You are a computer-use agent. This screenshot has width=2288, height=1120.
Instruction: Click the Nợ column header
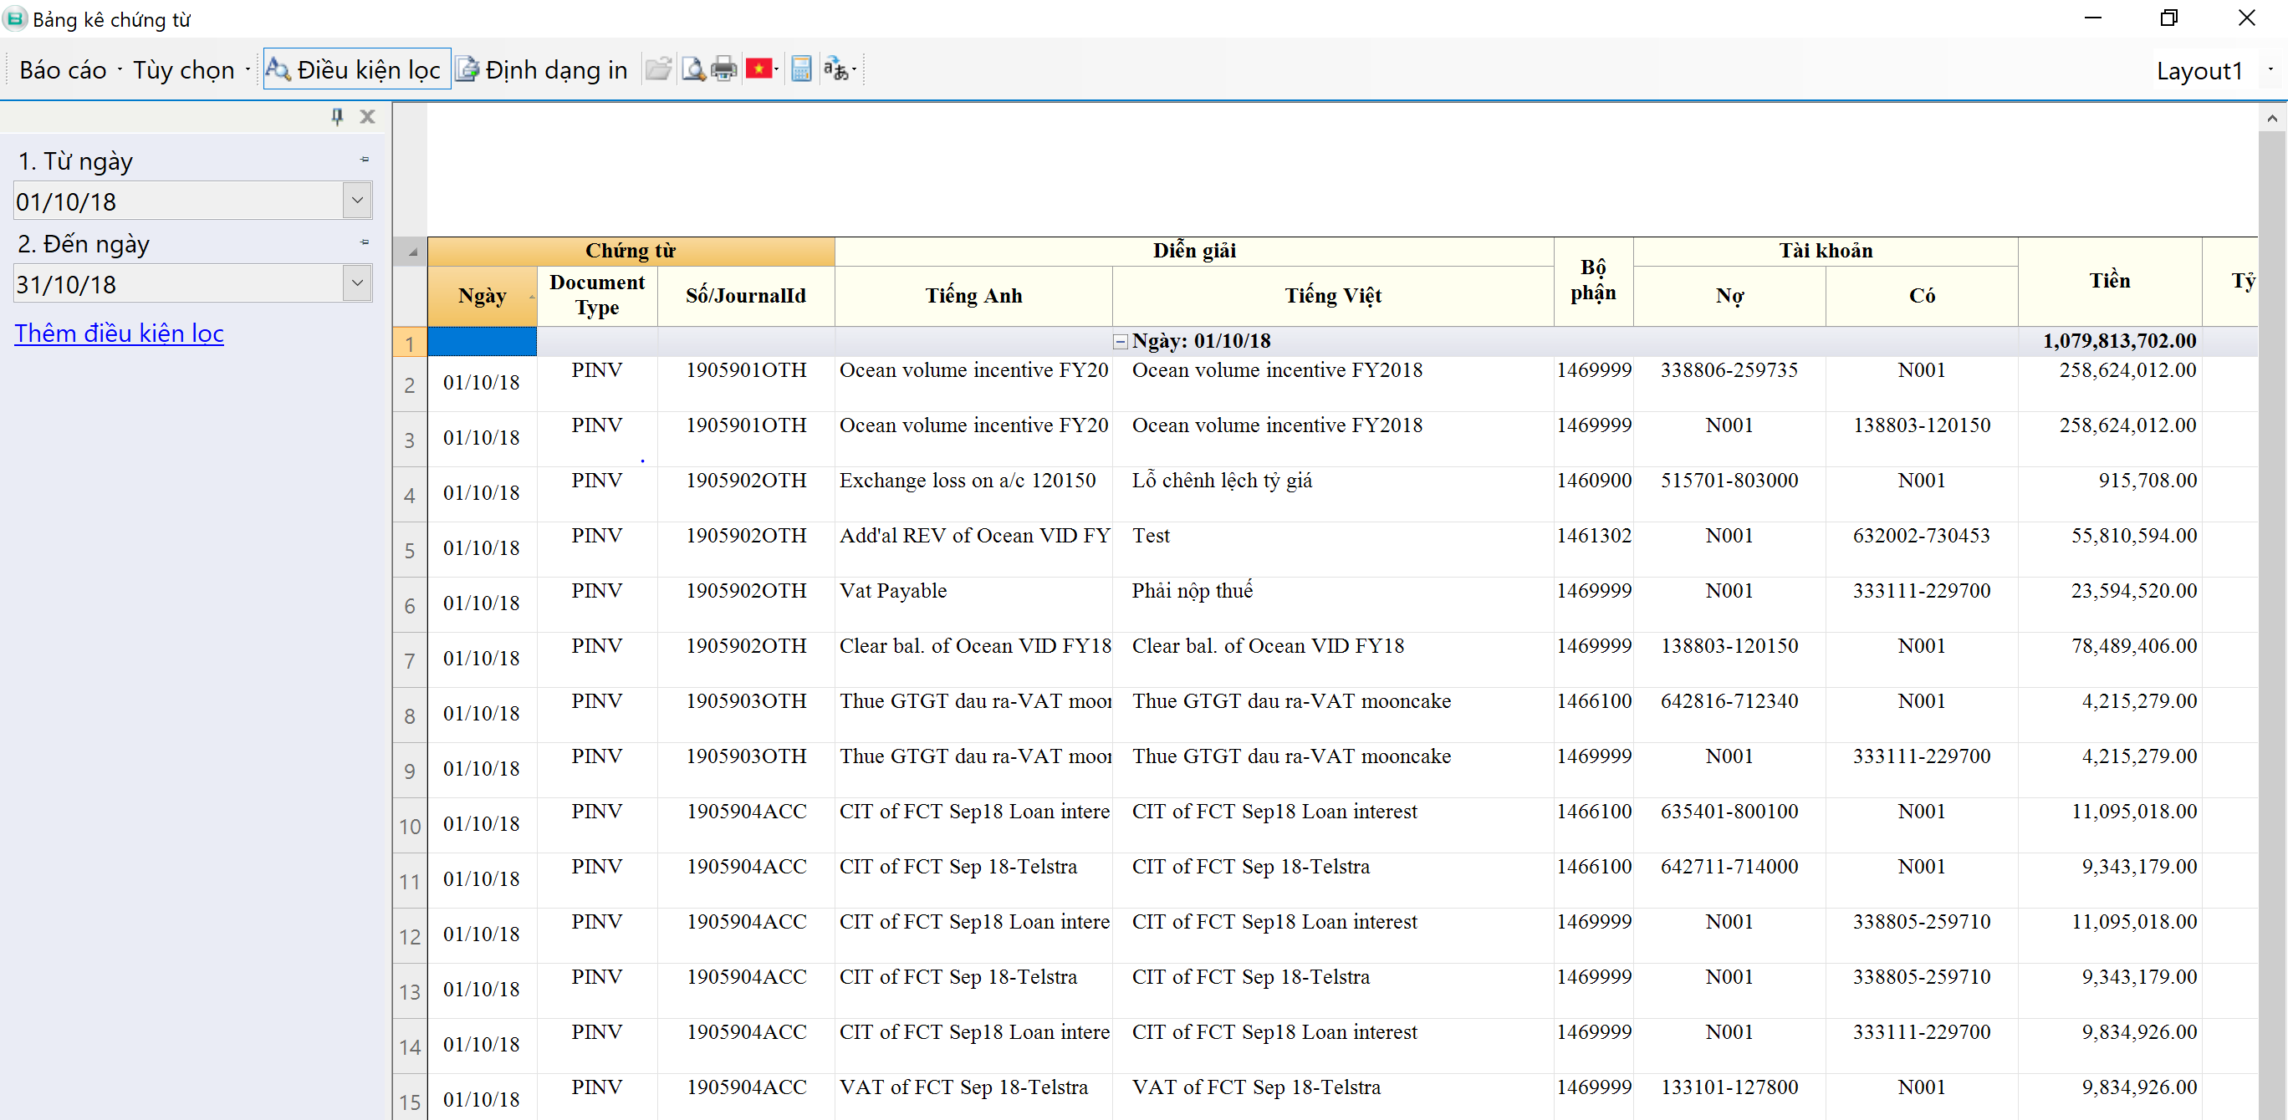coord(1729,296)
